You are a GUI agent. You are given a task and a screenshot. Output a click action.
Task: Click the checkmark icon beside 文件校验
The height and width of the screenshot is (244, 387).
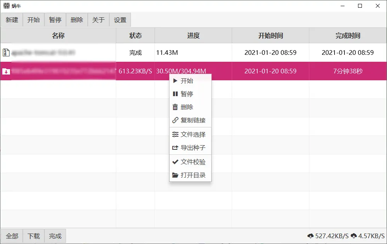pos(175,162)
